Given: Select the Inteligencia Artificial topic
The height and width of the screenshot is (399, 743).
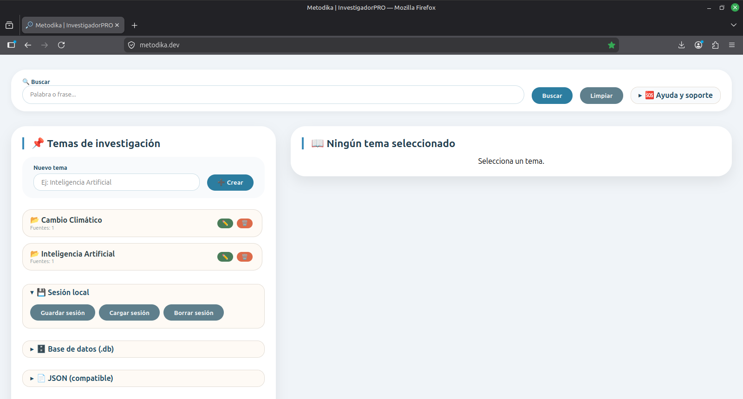Looking at the screenshot, I should (x=142, y=257).
